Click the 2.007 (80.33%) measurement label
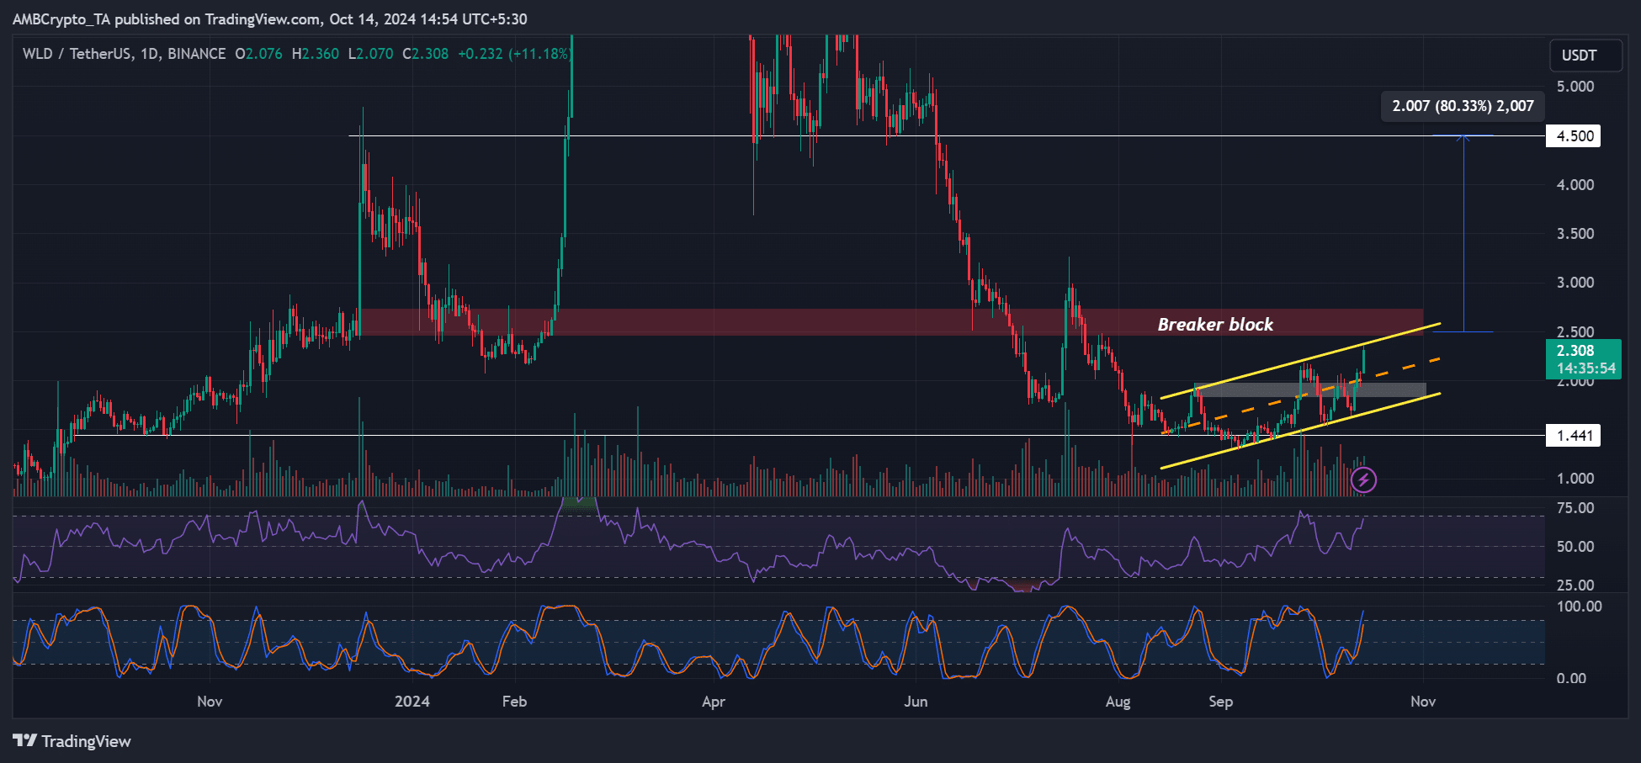This screenshot has width=1641, height=763. point(1463,106)
